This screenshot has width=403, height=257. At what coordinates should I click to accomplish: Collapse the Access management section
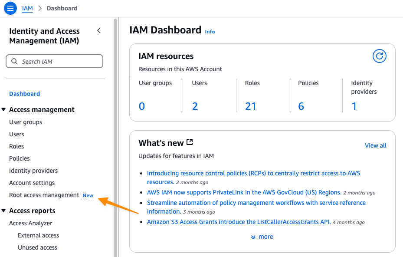3,109
